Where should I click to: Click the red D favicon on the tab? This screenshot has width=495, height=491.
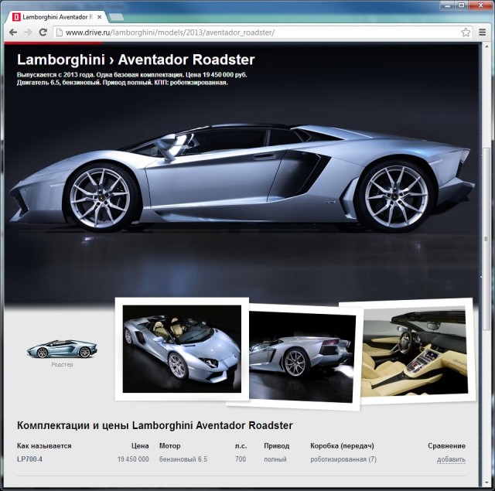16,17
